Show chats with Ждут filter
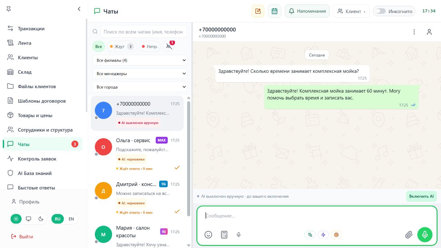Viewport: 441px width, 248px height. (x=122, y=46)
